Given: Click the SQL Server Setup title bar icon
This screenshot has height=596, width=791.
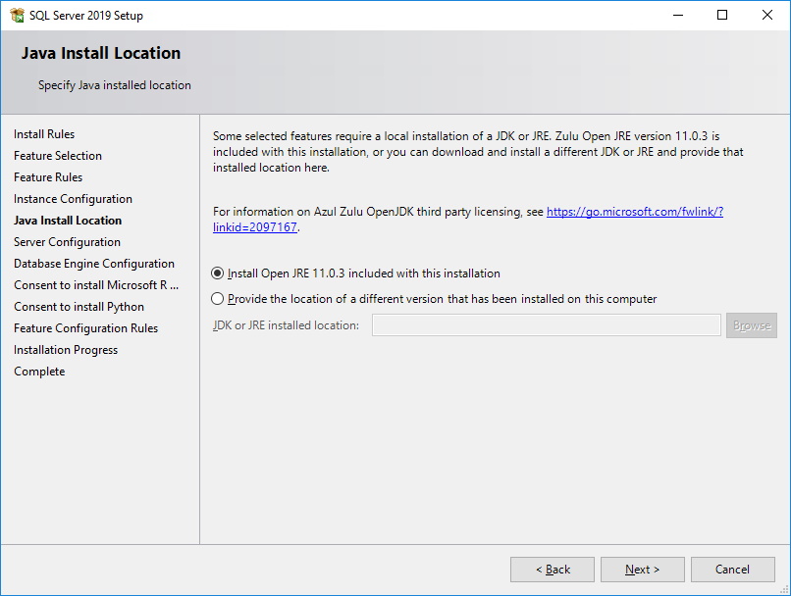Looking at the screenshot, I should click(x=17, y=15).
